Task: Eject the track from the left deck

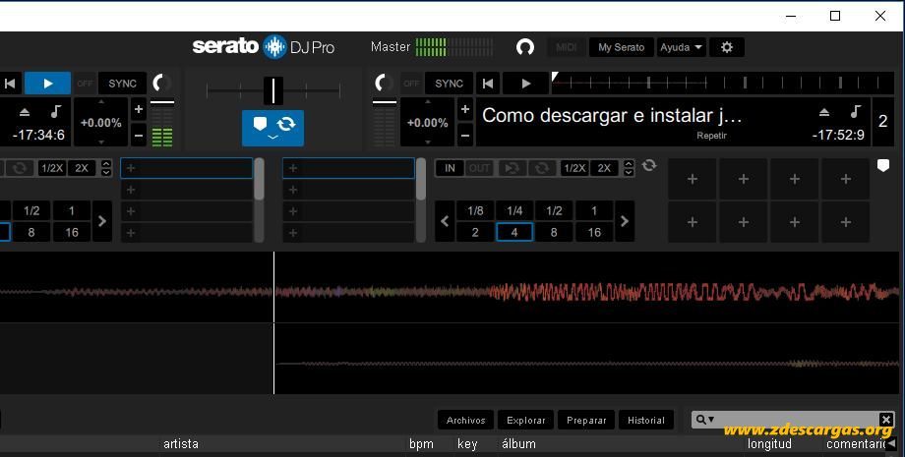Action: click(x=25, y=111)
